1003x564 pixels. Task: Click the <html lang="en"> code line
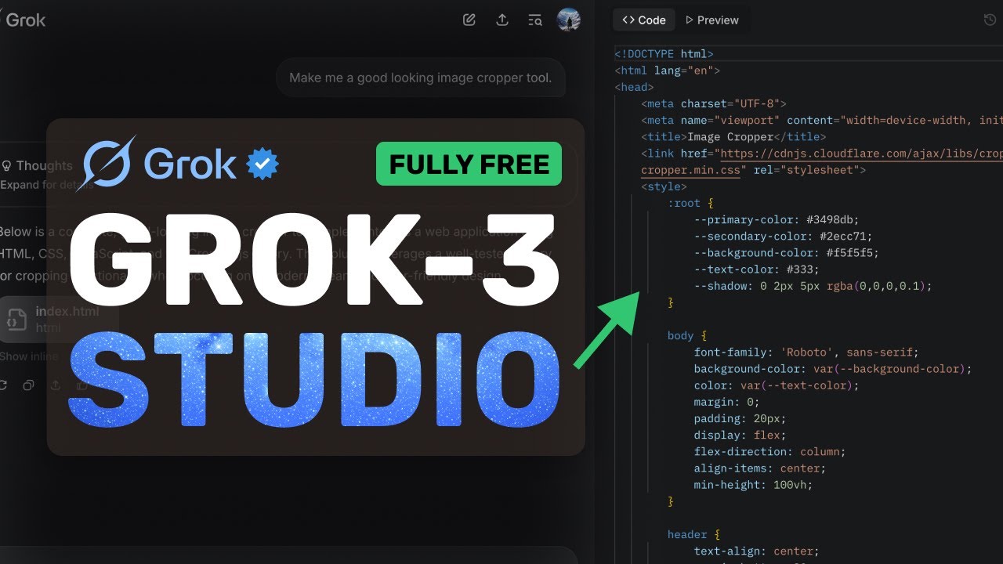tap(667, 70)
